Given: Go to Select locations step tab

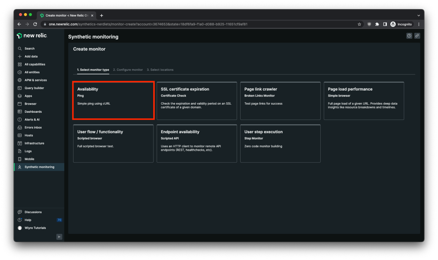Looking at the screenshot, I should (x=160, y=70).
